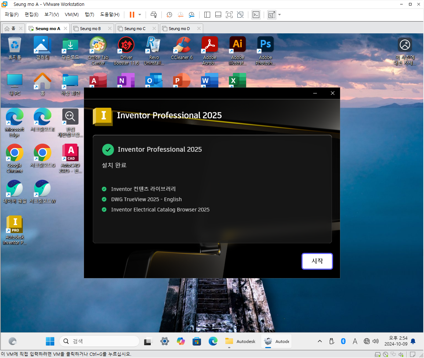Open the 편집(E) menu

click(32, 15)
